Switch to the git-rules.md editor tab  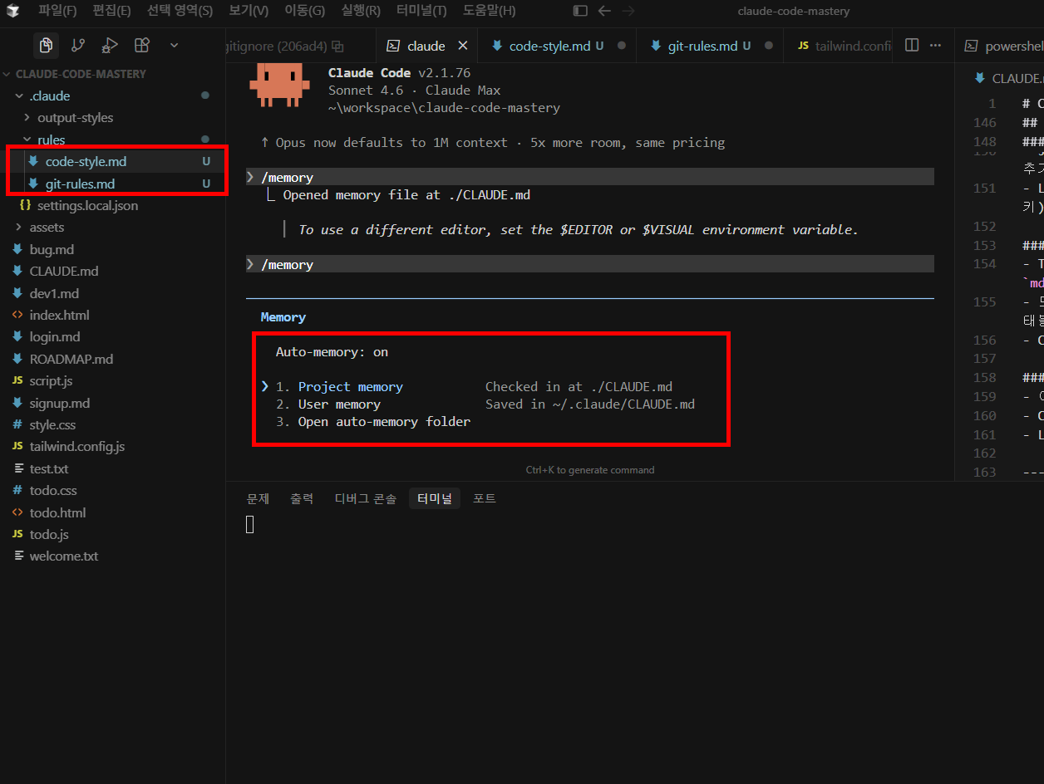point(710,46)
